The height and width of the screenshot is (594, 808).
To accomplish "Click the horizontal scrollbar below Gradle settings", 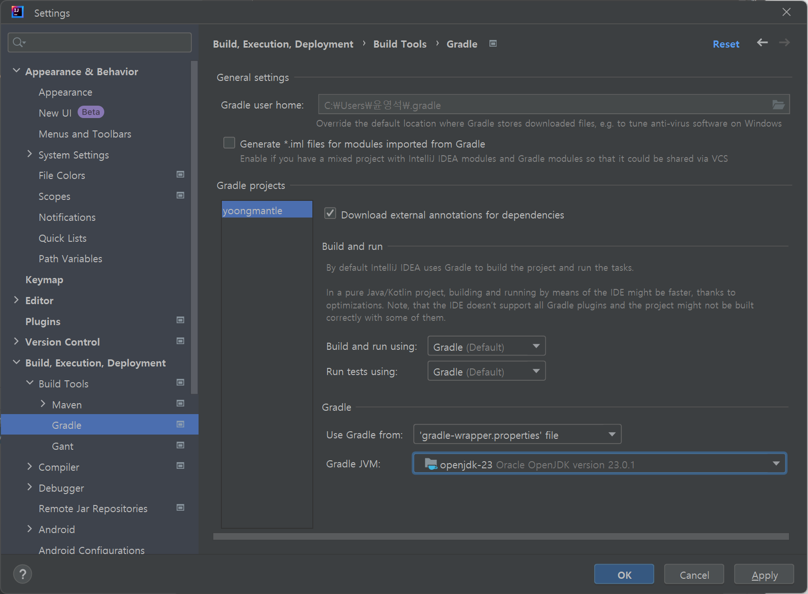I will click(501, 536).
